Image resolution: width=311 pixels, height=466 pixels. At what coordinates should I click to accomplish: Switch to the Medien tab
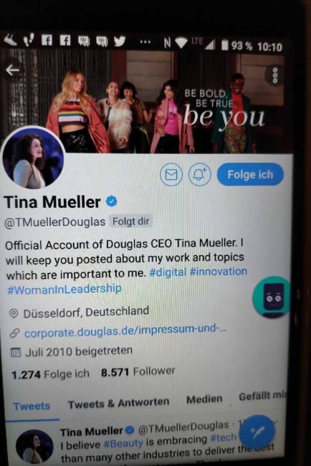(204, 399)
